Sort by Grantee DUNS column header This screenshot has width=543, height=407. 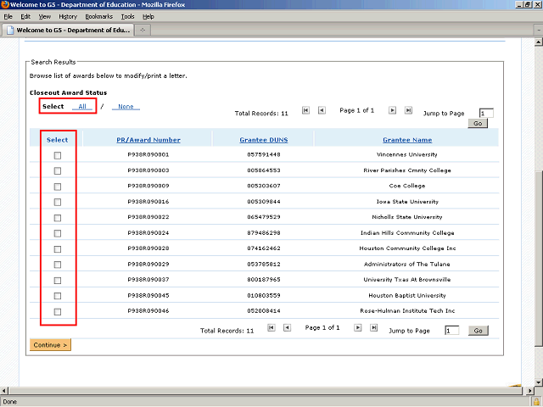point(264,140)
